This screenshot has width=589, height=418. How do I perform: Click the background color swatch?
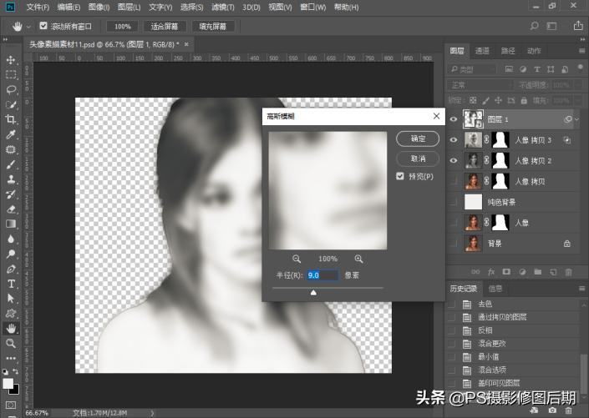14,390
